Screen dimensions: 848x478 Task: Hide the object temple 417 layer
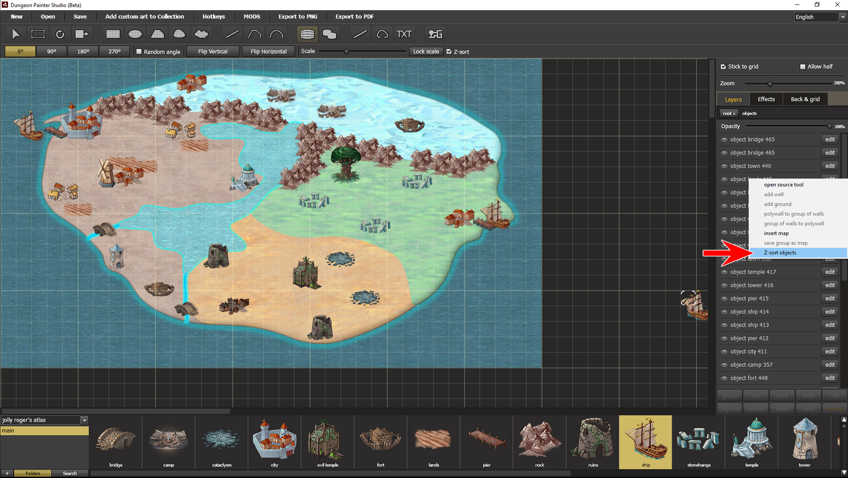pyautogui.click(x=724, y=272)
